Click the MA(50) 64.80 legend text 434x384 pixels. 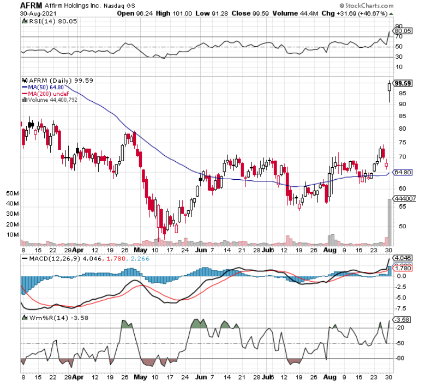(x=46, y=87)
